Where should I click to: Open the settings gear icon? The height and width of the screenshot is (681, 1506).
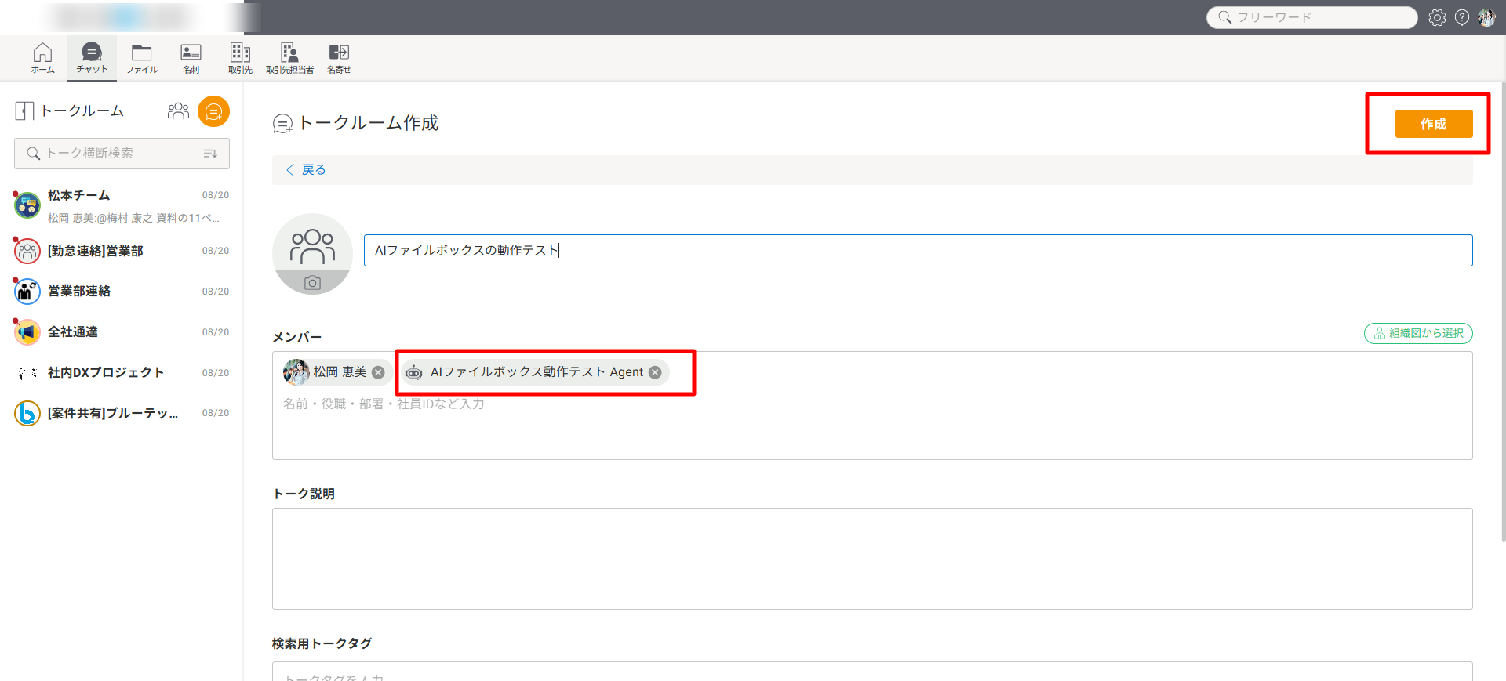(x=1437, y=17)
